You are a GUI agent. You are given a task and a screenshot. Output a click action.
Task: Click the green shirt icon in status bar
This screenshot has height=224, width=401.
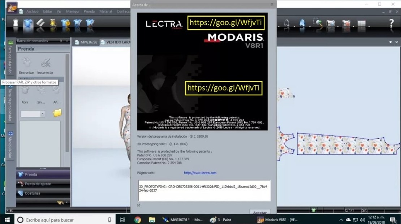[314, 210]
